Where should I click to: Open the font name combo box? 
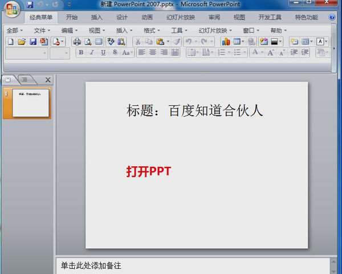27,53
